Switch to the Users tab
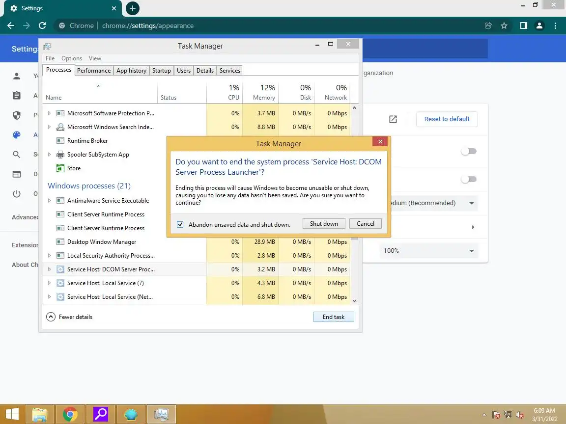 [x=184, y=71]
